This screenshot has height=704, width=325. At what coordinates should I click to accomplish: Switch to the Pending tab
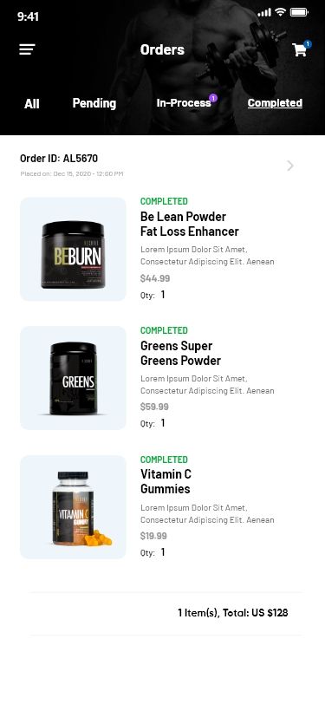pyautogui.click(x=94, y=103)
